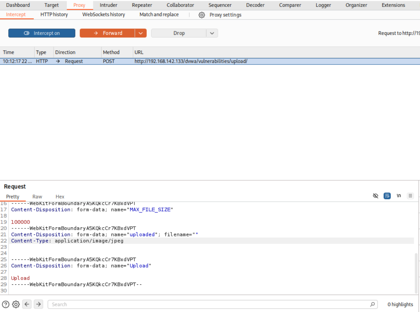Open the Collaborator tab
420x312 pixels.
click(x=180, y=5)
